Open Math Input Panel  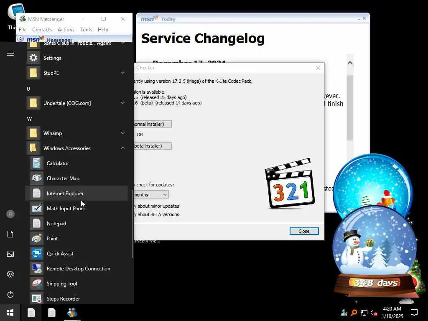coord(76,208)
